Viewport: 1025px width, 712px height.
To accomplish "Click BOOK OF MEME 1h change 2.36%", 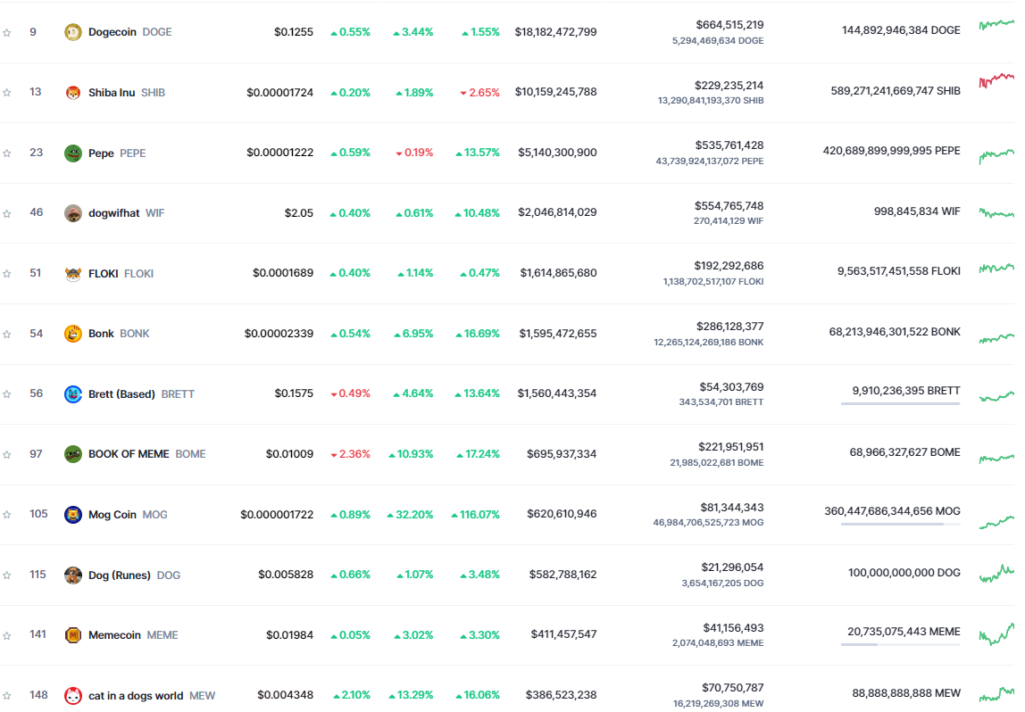I will click(x=350, y=454).
